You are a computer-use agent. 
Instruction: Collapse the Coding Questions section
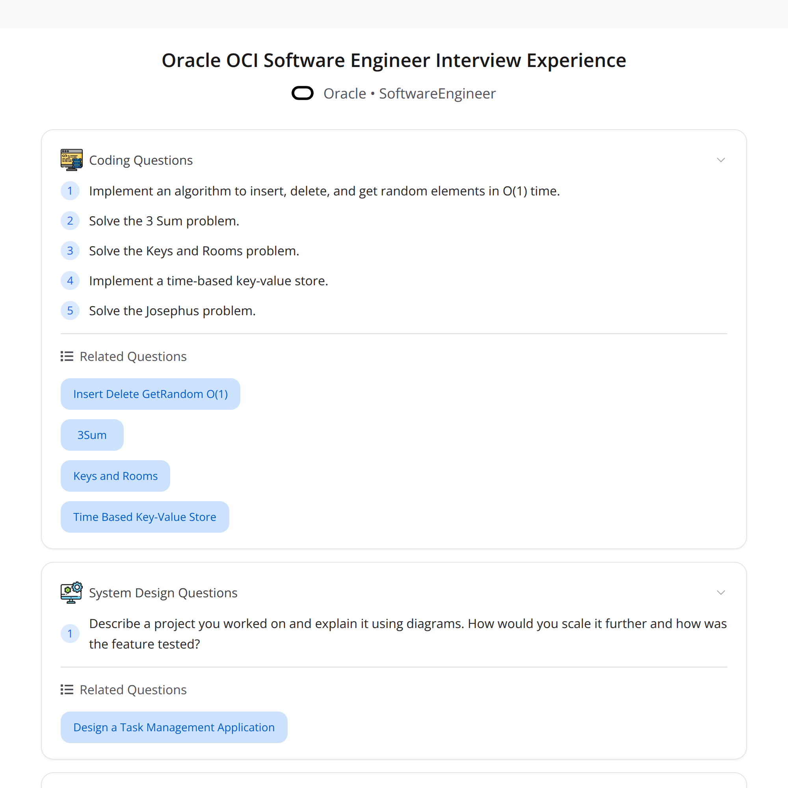(x=721, y=160)
